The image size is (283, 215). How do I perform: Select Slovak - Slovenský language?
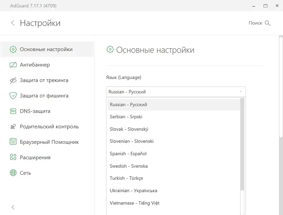174,129
